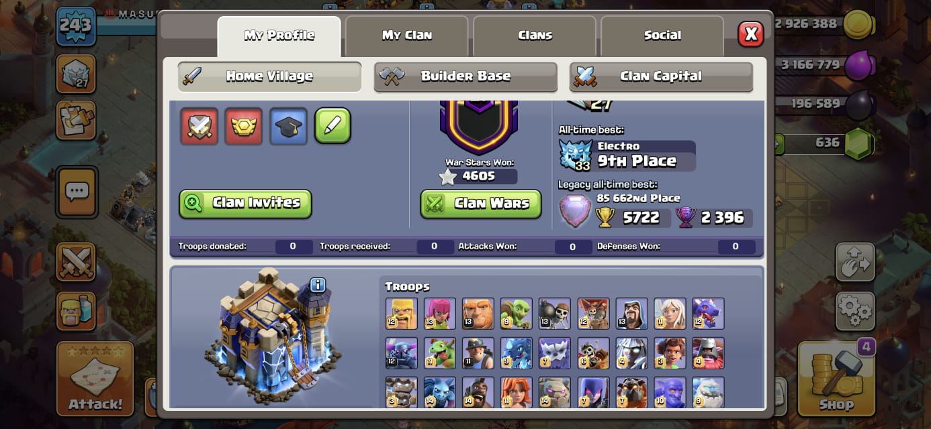Open the settings gears icon
The image size is (931, 429).
(x=855, y=311)
